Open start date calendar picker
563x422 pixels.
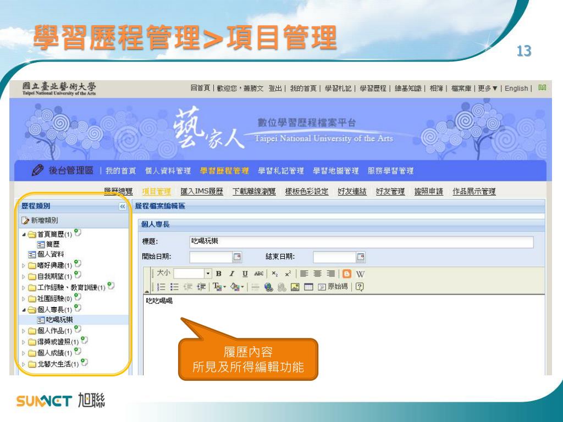(237, 257)
